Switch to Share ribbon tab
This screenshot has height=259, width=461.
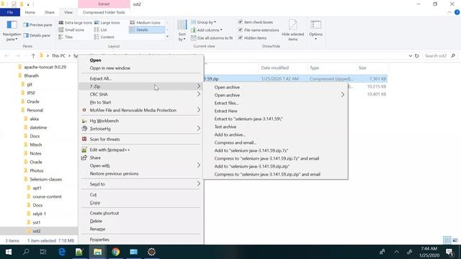click(x=50, y=12)
